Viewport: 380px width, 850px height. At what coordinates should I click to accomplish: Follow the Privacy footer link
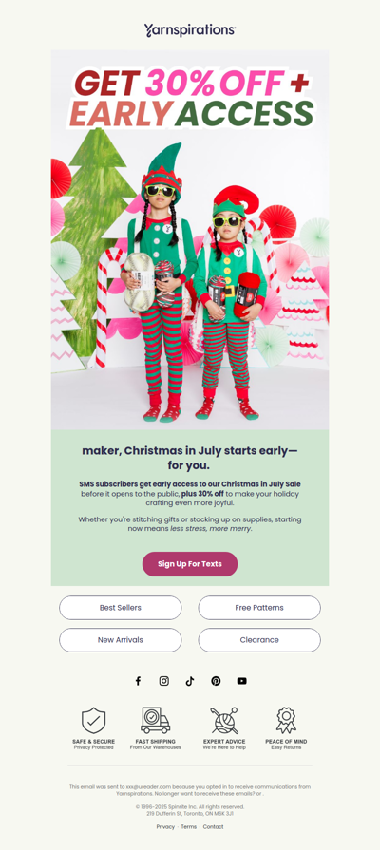pyautogui.click(x=165, y=826)
